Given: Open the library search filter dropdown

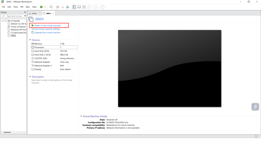Looking at the screenshot, I should coord(25,16).
